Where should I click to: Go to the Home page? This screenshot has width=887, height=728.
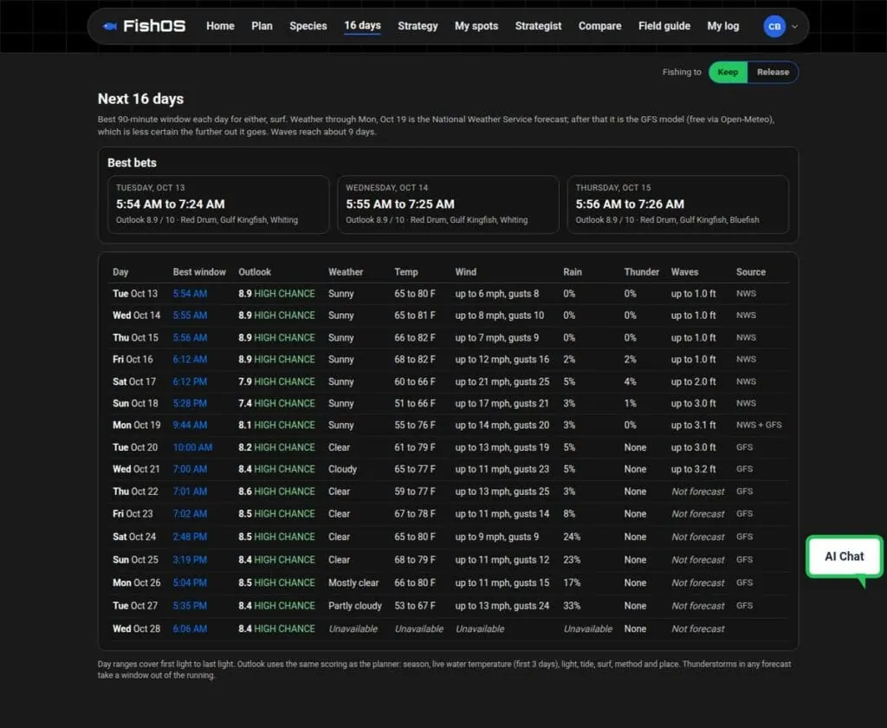(x=220, y=26)
